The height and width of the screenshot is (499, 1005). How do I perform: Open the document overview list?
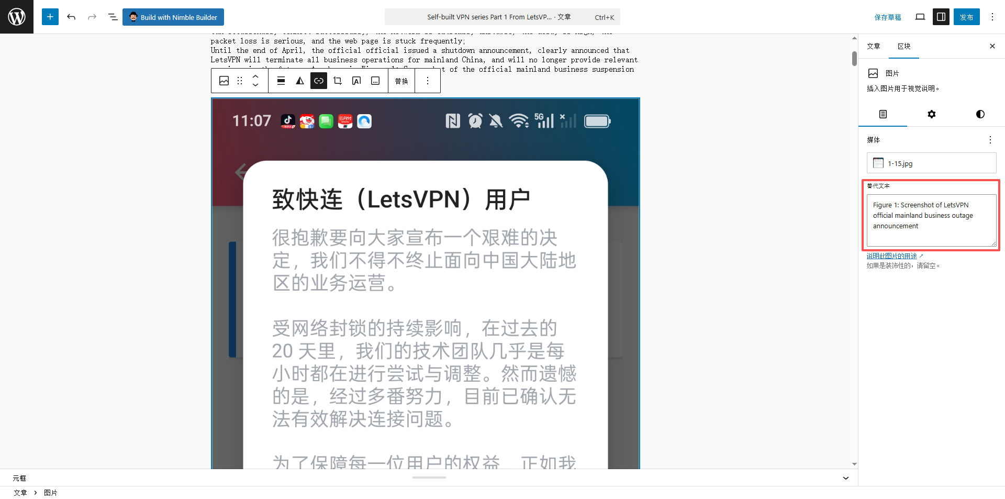[113, 17]
